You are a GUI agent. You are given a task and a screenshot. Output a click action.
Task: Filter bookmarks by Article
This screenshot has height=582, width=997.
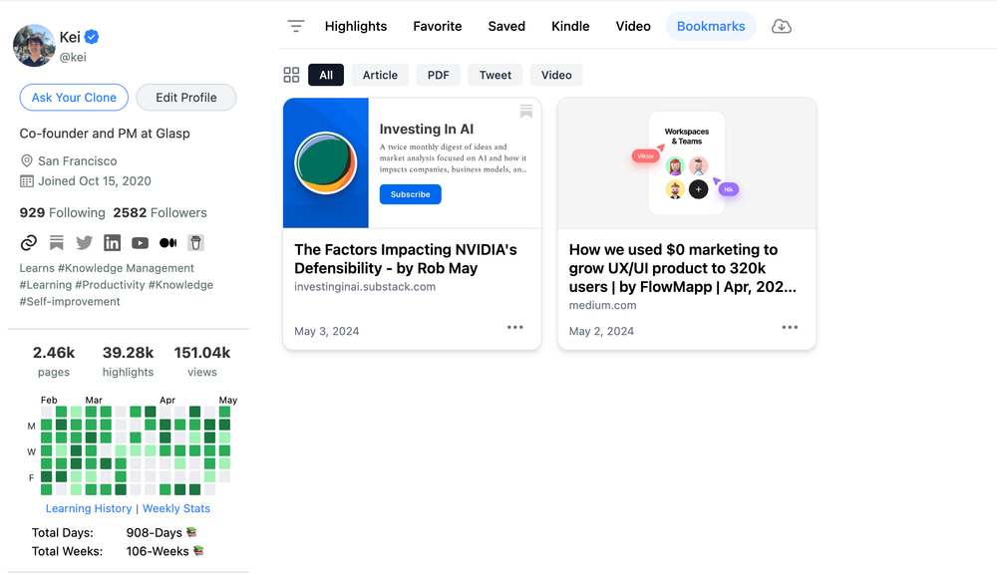click(x=380, y=75)
